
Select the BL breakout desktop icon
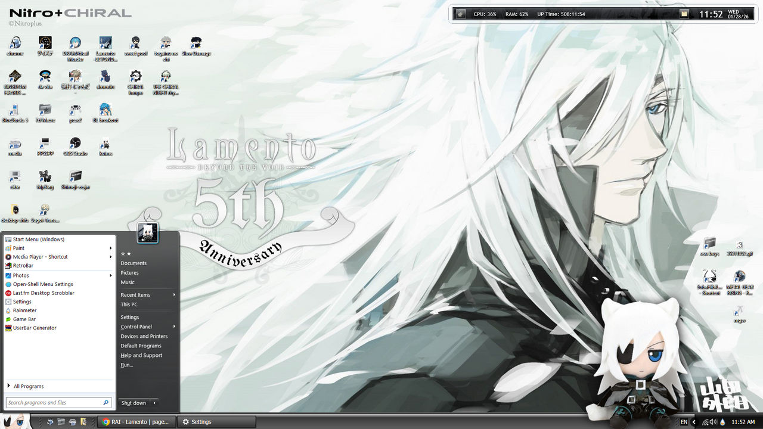[106, 113]
